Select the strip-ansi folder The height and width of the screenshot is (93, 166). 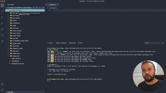25,46
